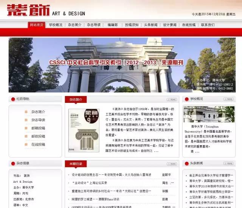Open news 清华大学2015年教师节庆祝大会

[x=211, y=186]
